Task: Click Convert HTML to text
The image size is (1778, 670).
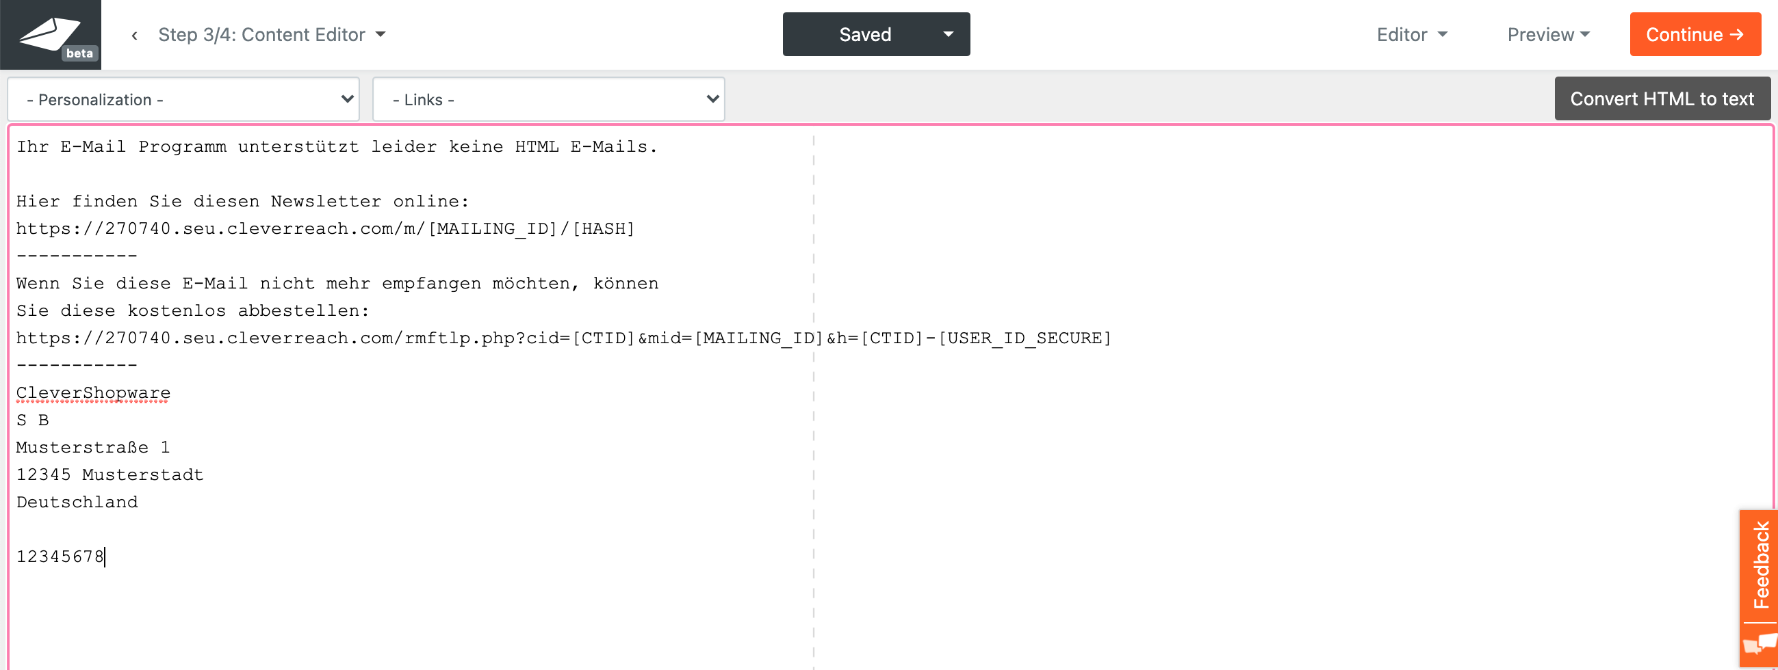Action: tap(1662, 99)
